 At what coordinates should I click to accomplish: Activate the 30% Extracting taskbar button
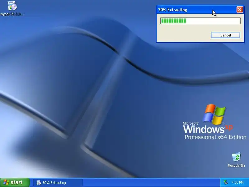(x=58, y=183)
